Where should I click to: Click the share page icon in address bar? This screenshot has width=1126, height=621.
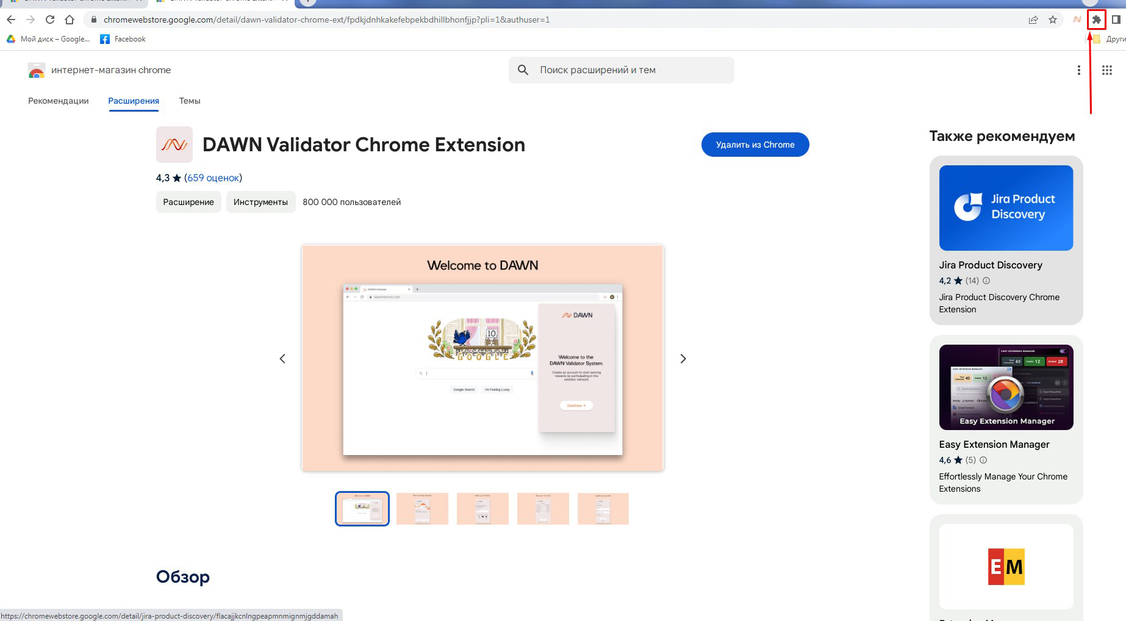pyautogui.click(x=1033, y=20)
